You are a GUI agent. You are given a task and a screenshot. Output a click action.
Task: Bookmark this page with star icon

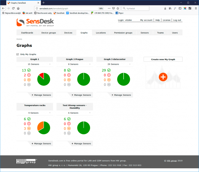(x=118, y=8)
